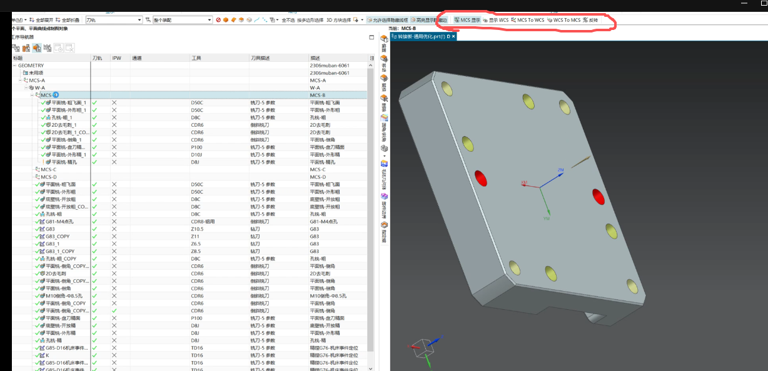This screenshot has height=371, width=768.
Task: Click the green toolpath check for 平面铣-粗飞面_1
Action: tap(94, 102)
